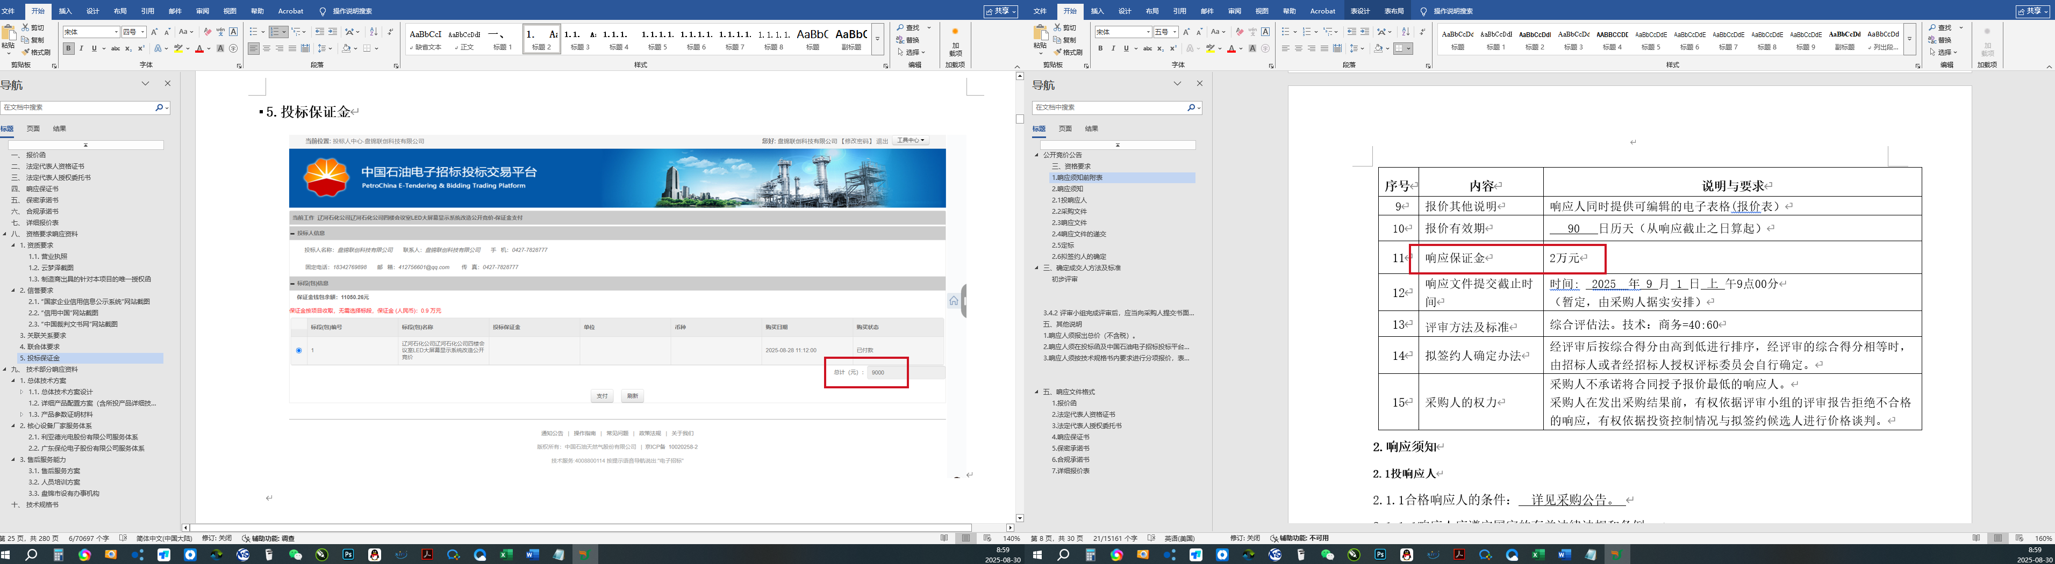The height and width of the screenshot is (564, 2055).
Task: Show paragraph marks in the left window
Action: click(x=390, y=32)
